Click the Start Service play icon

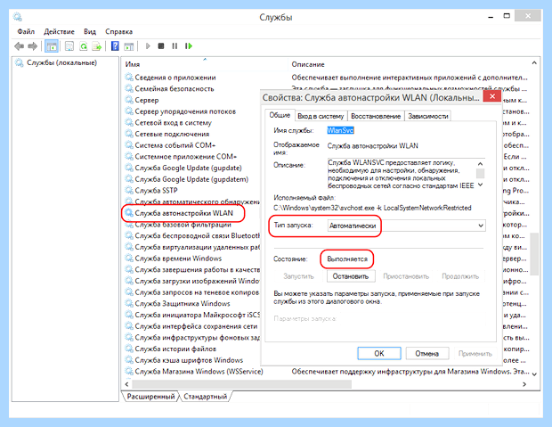[x=148, y=45]
